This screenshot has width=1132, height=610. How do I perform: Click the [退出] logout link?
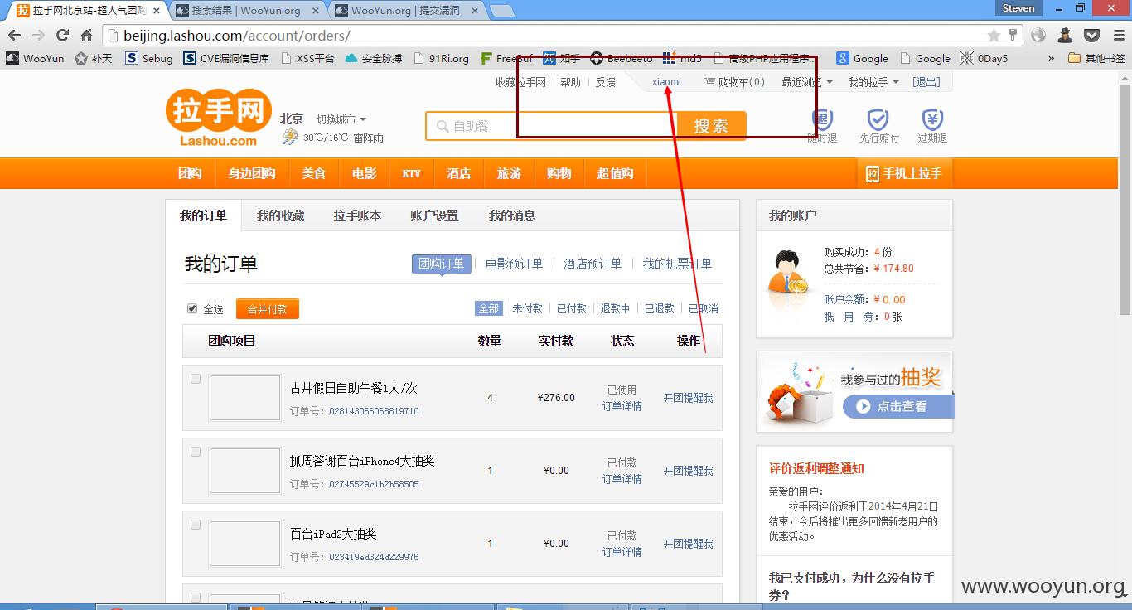click(x=926, y=82)
